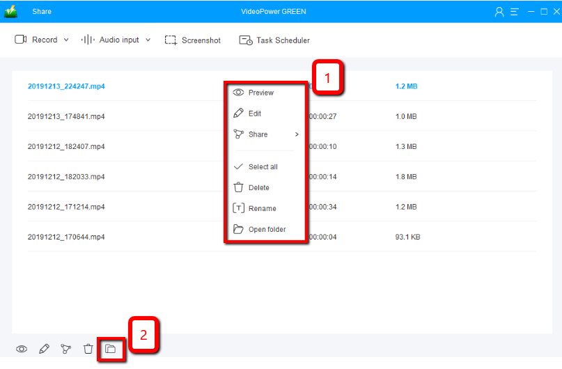Image resolution: width=562 pixels, height=369 pixels.
Task: Click the Share label in title bar
Action: pyautogui.click(x=42, y=12)
